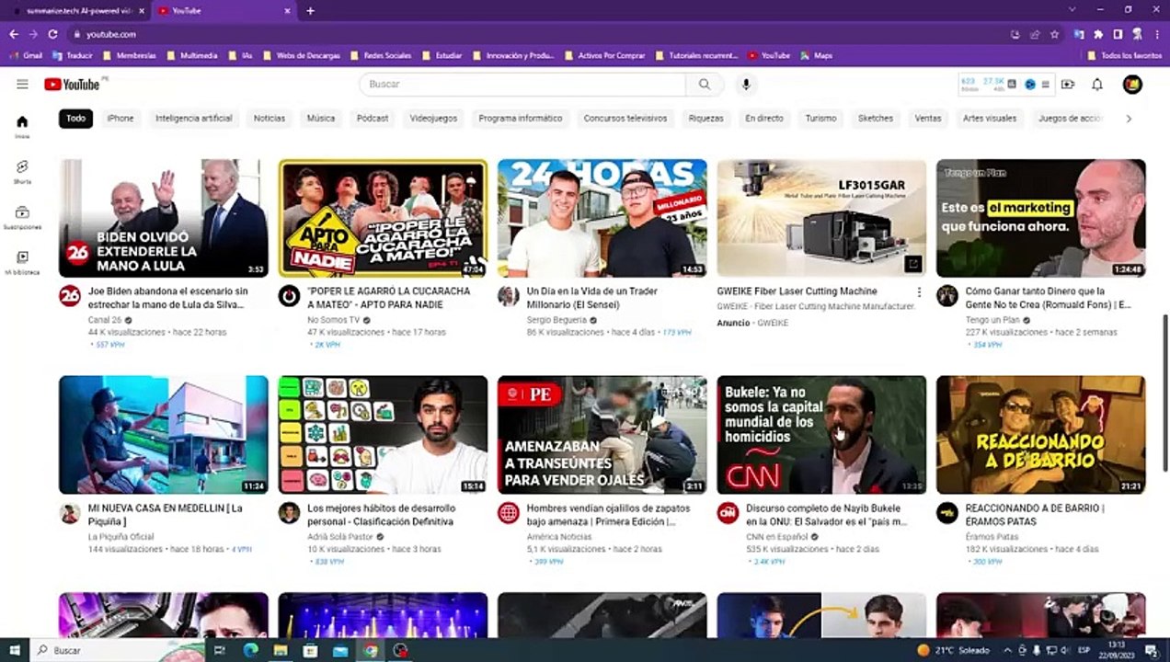Go back in browser

[13, 34]
